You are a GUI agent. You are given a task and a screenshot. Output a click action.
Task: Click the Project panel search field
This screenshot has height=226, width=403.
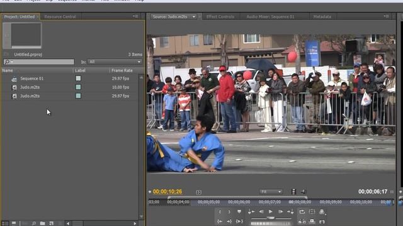[x=39, y=62]
